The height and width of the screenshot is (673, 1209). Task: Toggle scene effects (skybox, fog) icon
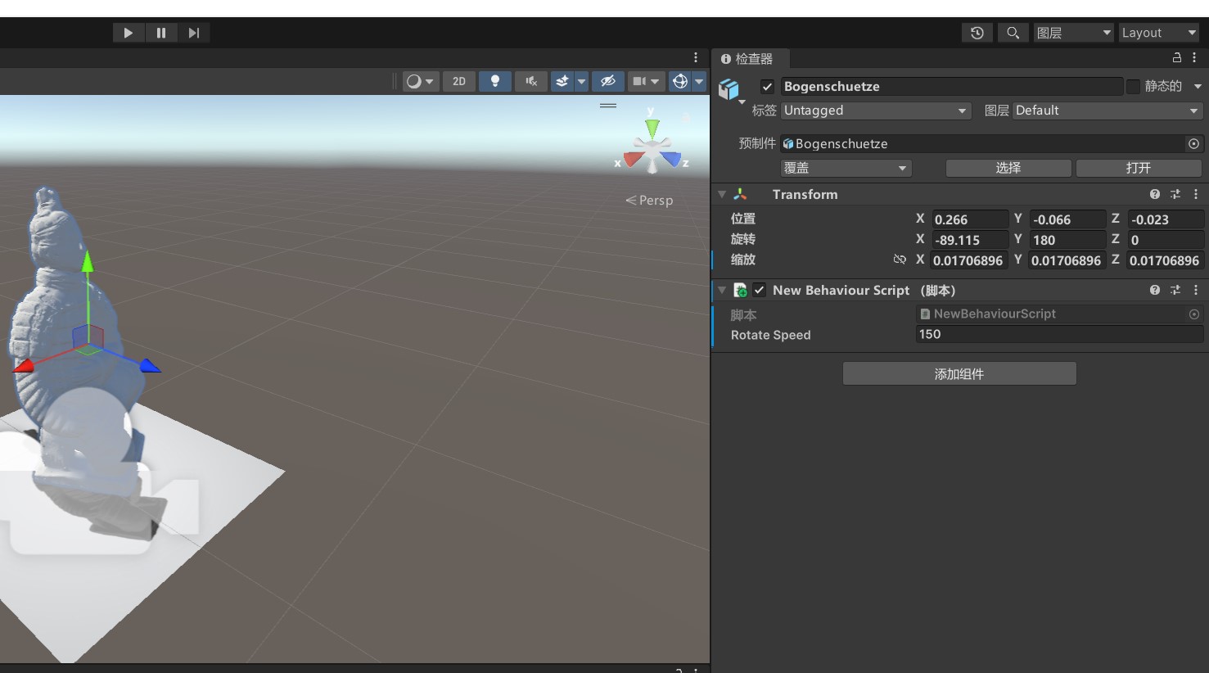(x=562, y=81)
